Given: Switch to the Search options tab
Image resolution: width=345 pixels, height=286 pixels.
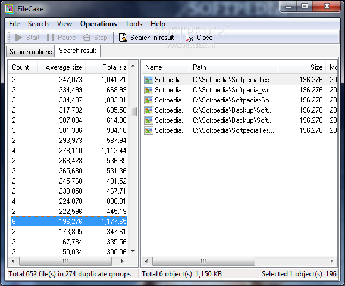Looking at the screenshot, I should 30,52.
